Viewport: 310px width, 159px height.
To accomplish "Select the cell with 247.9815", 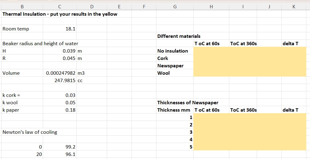I will [x=60, y=81].
